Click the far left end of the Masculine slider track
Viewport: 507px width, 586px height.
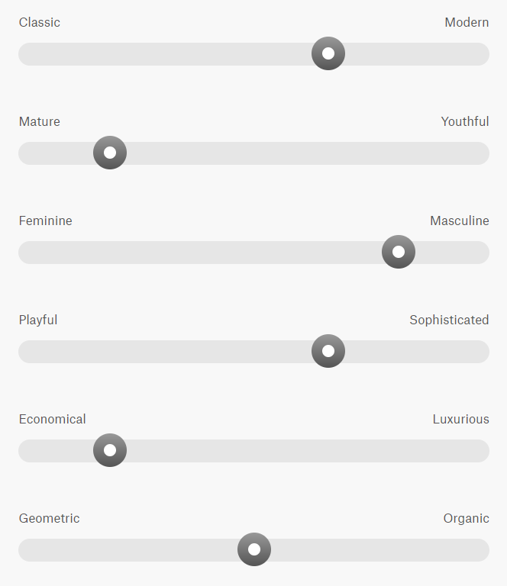pyautogui.click(x=25, y=252)
